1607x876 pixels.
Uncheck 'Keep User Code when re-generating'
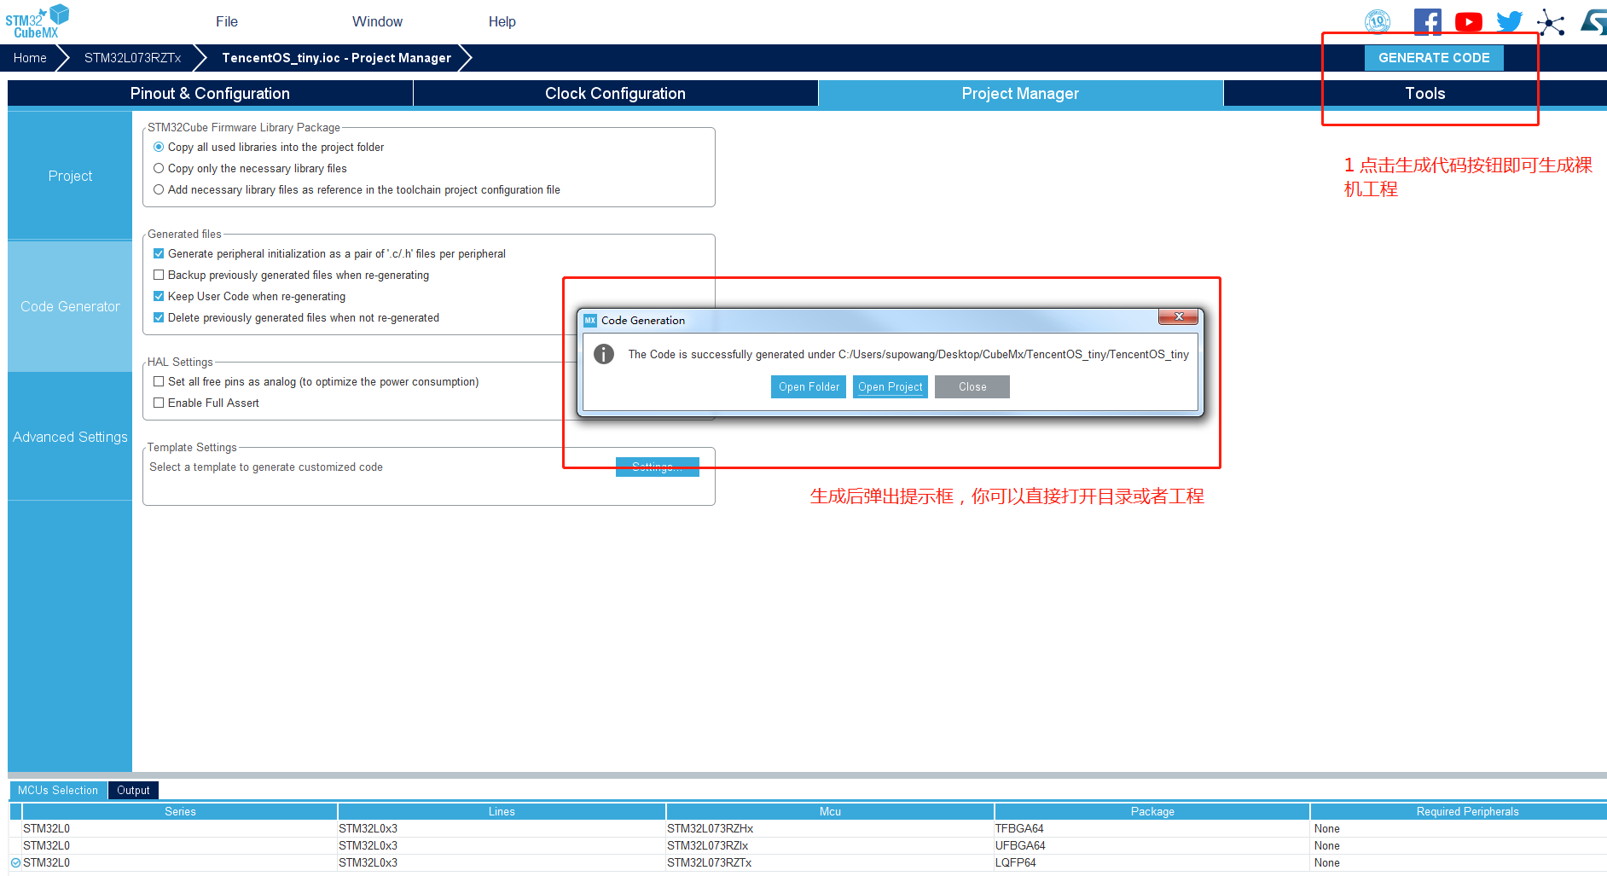pos(159,297)
